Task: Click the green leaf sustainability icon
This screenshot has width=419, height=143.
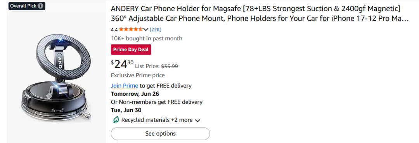Action: (116, 120)
